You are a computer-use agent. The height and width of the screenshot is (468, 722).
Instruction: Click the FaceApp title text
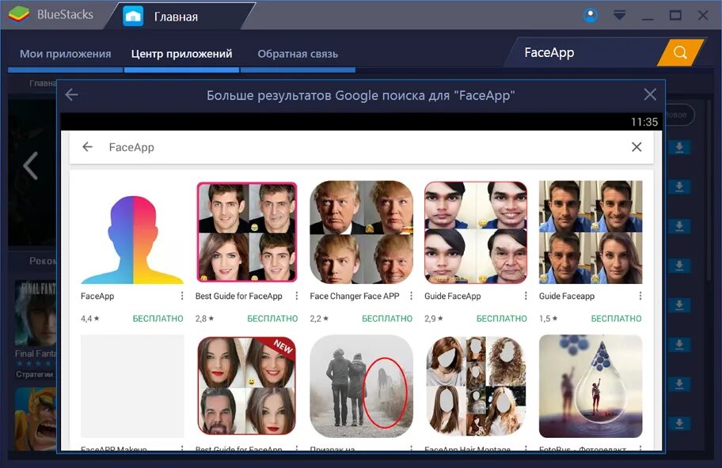coord(97,296)
